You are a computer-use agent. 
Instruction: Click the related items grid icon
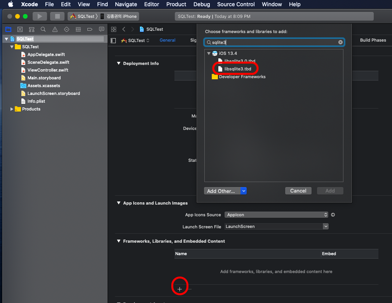pyautogui.click(x=113, y=29)
